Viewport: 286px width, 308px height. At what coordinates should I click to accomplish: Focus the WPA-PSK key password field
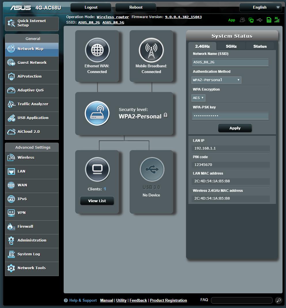230,116
